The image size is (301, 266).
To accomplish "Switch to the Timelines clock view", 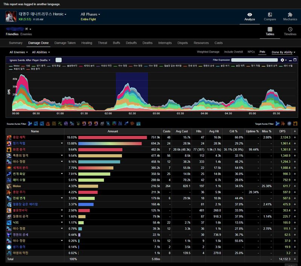I will click(x=290, y=32).
